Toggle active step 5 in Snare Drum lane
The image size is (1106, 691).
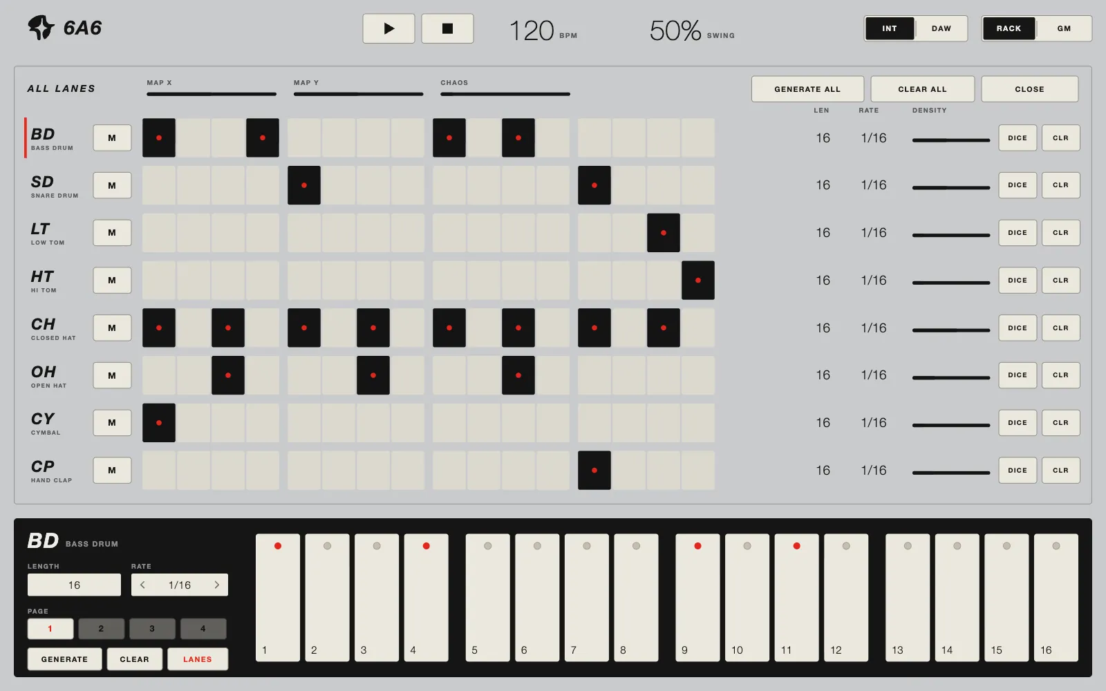point(304,185)
